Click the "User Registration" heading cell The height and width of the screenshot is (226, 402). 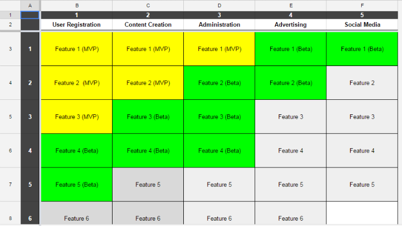[77, 25]
